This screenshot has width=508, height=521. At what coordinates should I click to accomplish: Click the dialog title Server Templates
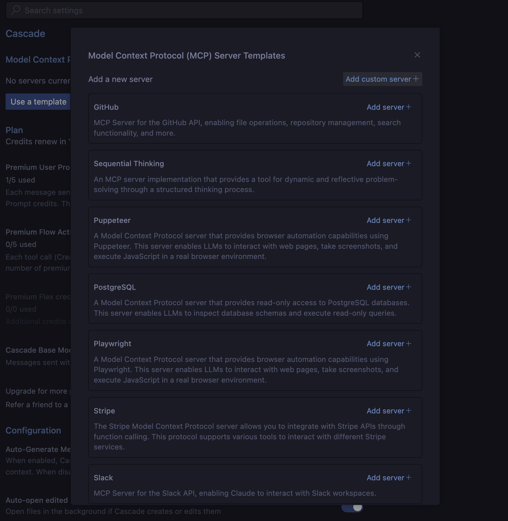[186, 55]
